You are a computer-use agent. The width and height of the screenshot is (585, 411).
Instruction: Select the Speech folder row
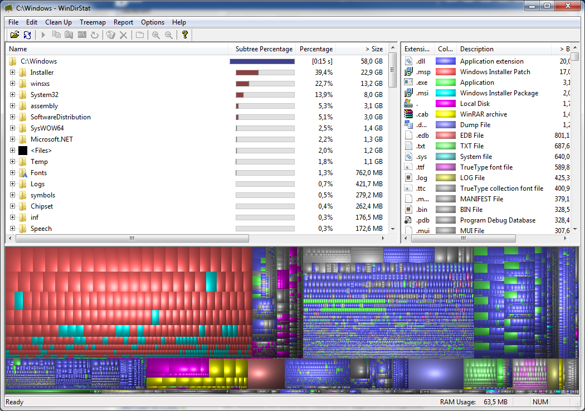click(196, 229)
